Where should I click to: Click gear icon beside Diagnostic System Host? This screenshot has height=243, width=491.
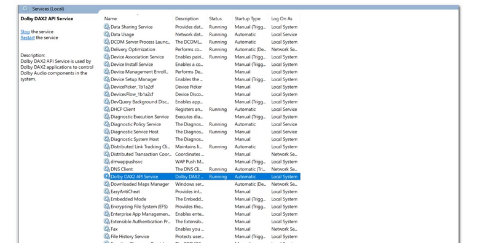point(107,139)
